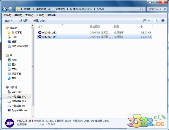Click the 打开 toolbar button
The width and height of the screenshot is (169, 130).
[23, 21]
